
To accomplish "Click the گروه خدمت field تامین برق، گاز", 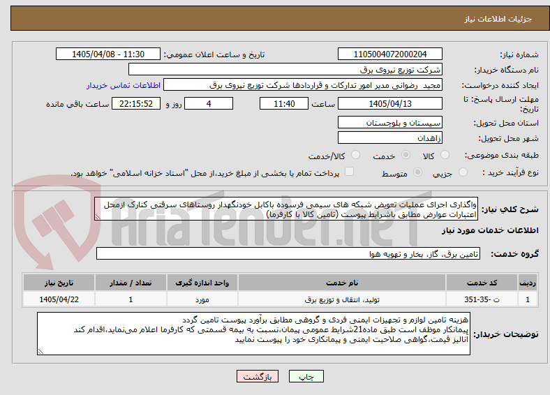I will [288, 253].
